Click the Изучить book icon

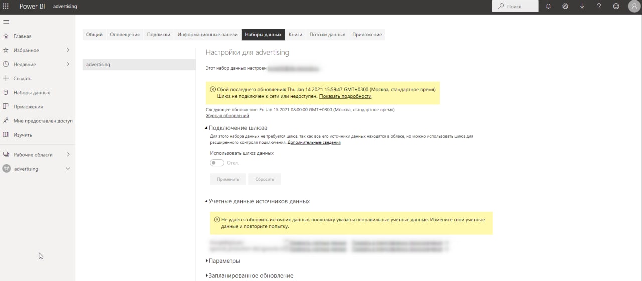coord(6,135)
